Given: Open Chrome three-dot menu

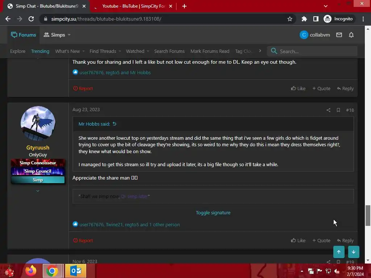Looking at the screenshot, I should (363, 19).
